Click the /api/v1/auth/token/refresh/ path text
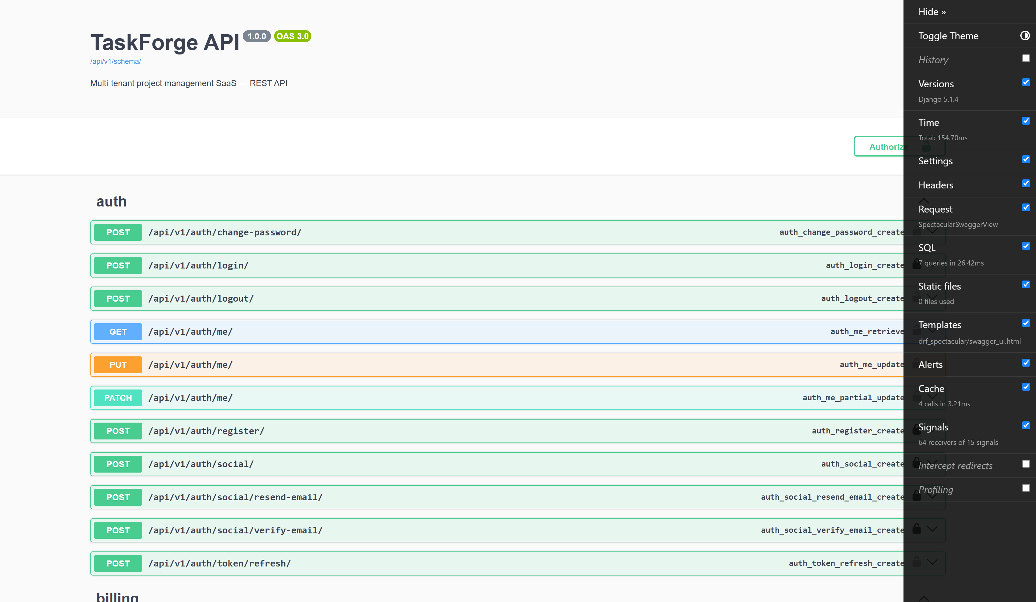 coord(220,563)
